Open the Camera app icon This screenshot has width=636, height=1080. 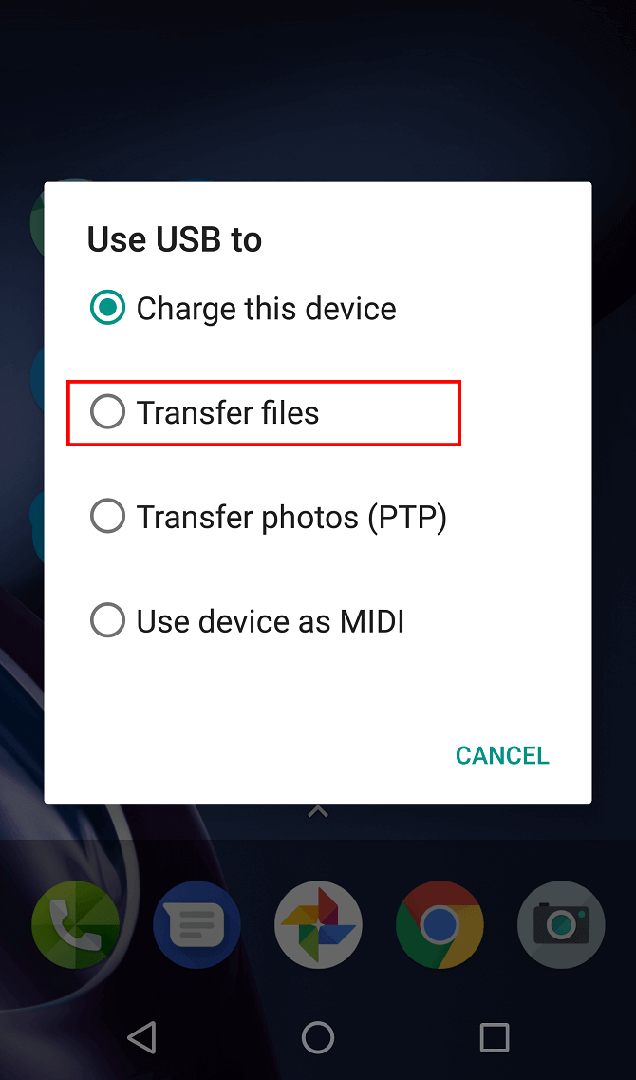point(561,924)
